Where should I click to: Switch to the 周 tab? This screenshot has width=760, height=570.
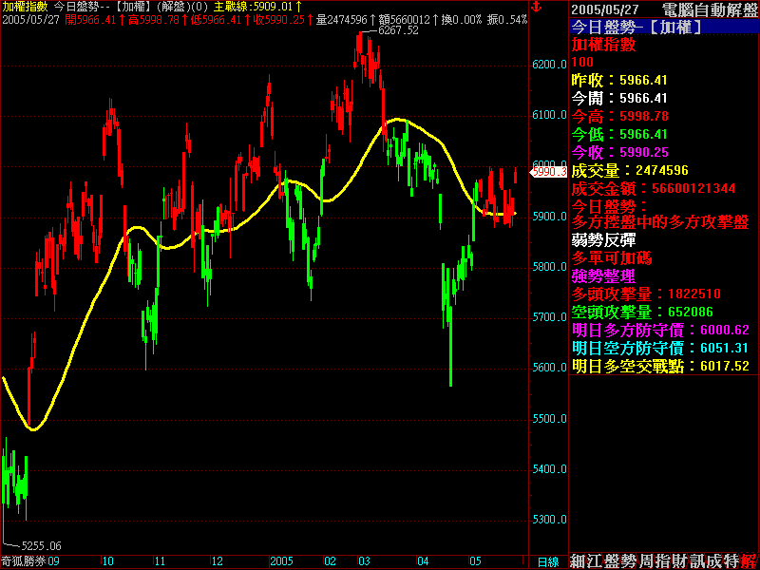[x=647, y=561]
